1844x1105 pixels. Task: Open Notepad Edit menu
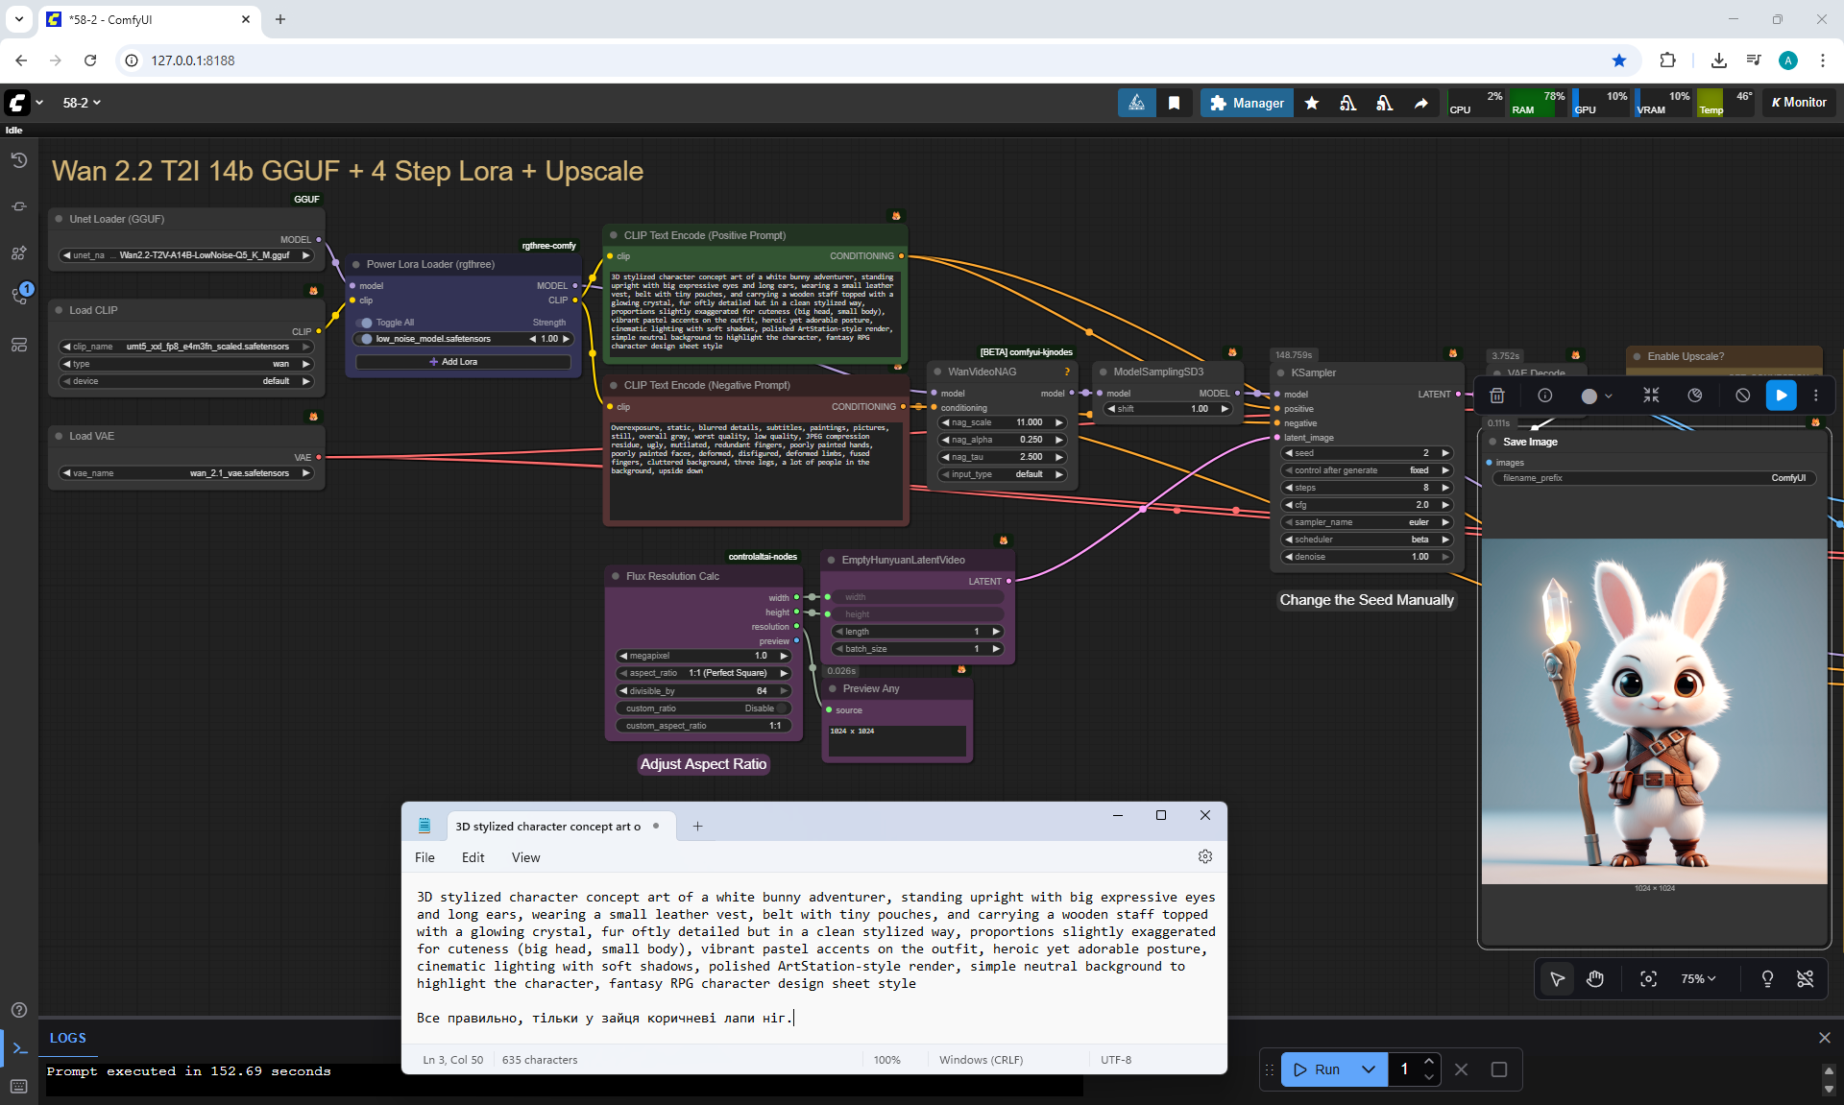pyautogui.click(x=473, y=857)
